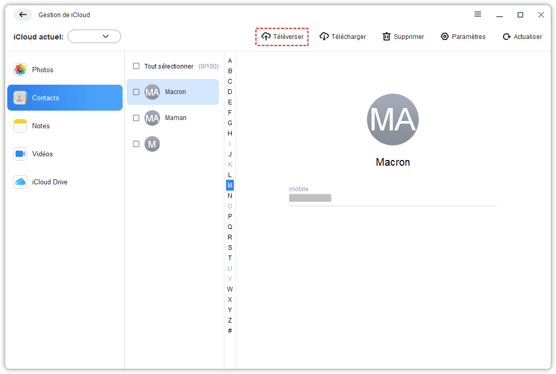Jump to letter A in index
Screen dimensions: 556x374
tap(230, 61)
